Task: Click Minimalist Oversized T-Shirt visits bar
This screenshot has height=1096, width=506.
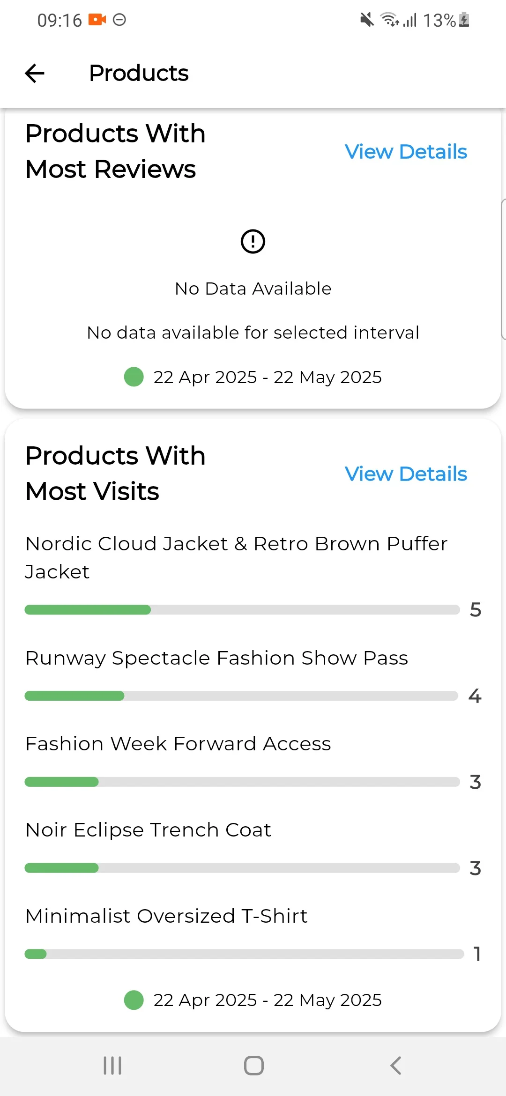Action: [x=244, y=954]
